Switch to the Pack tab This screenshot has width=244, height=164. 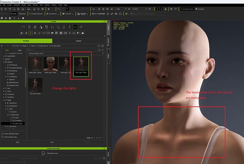click(20, 50)
